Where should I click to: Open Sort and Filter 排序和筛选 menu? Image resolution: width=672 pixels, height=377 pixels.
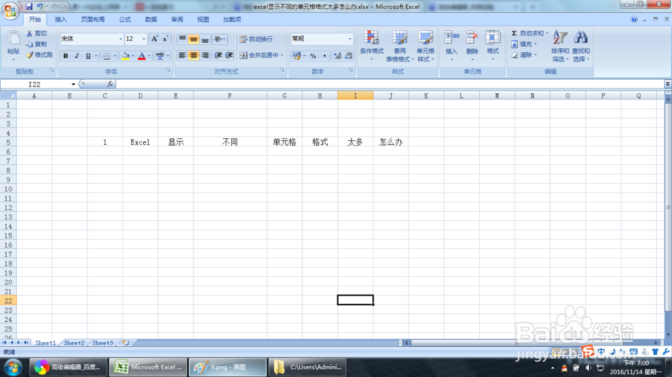(560, 46)
